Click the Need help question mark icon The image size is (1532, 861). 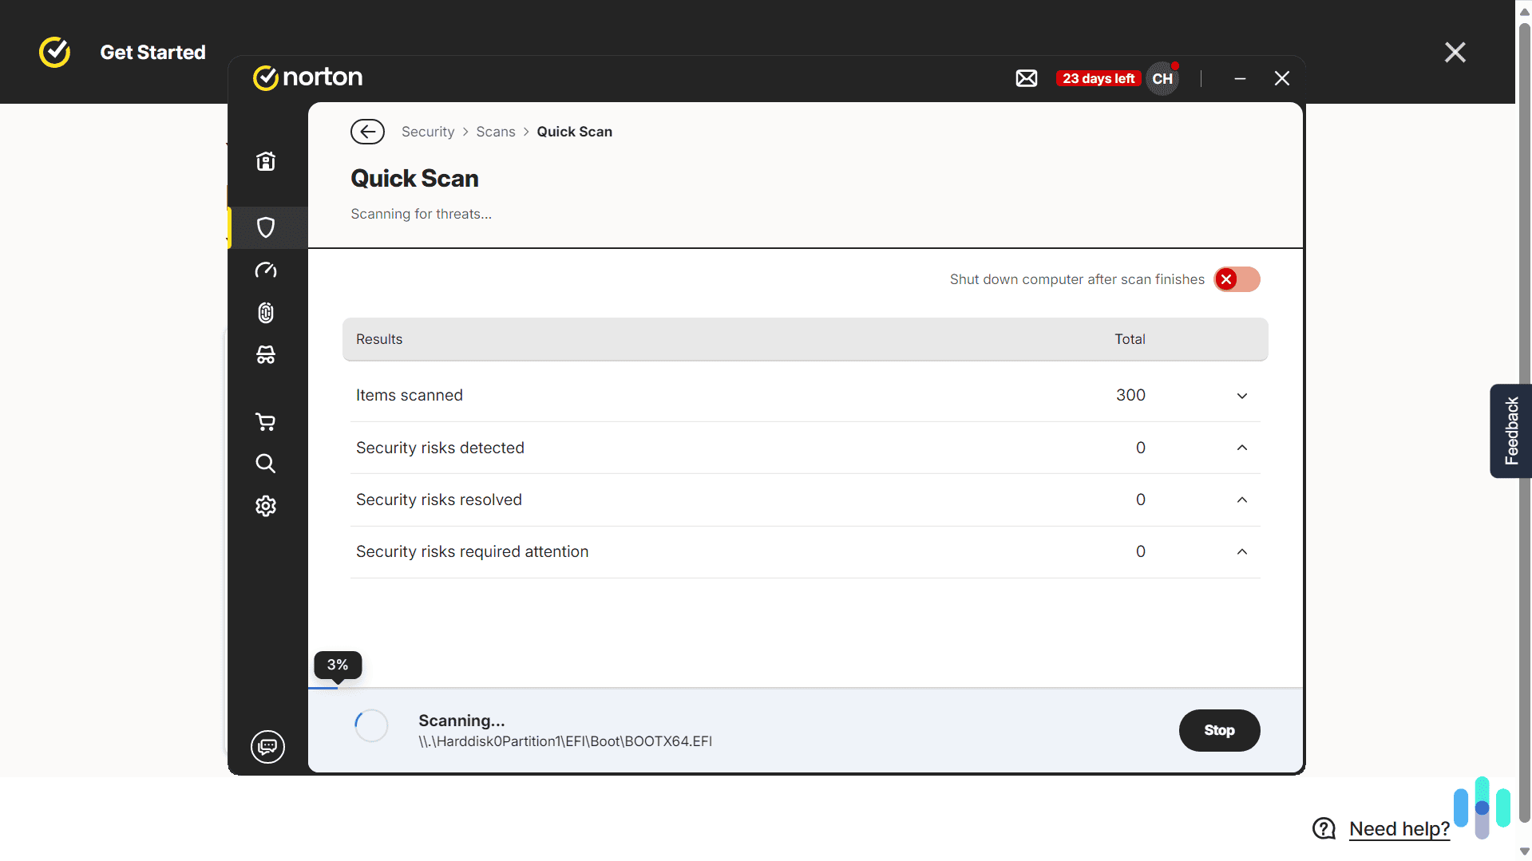pyautogui.click(x=1324, y=828)
